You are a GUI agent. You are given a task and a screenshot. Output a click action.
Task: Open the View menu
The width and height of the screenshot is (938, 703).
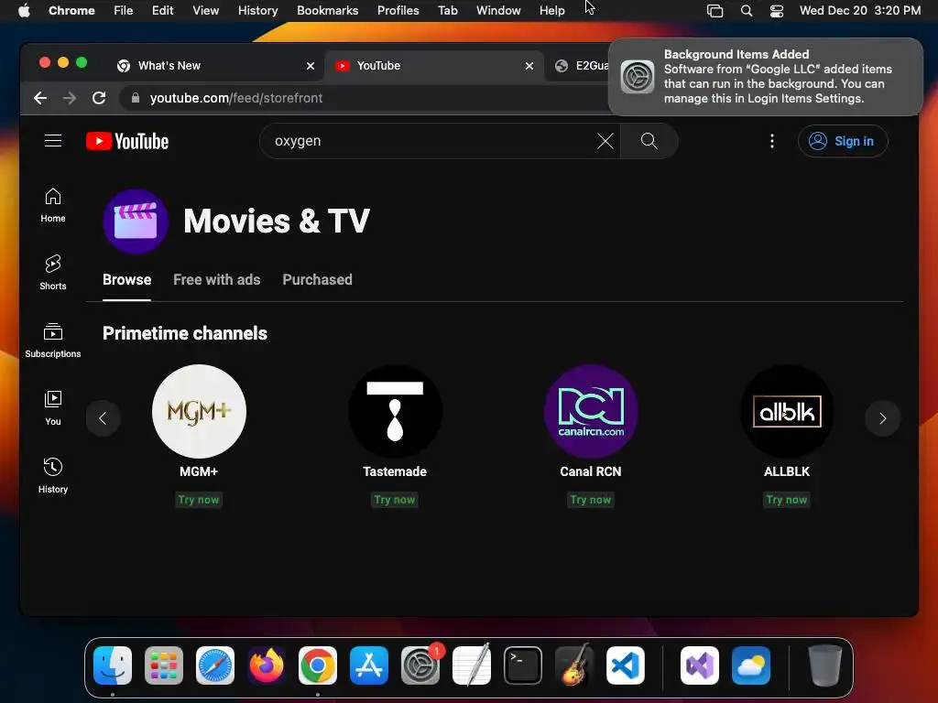(205, 11)
